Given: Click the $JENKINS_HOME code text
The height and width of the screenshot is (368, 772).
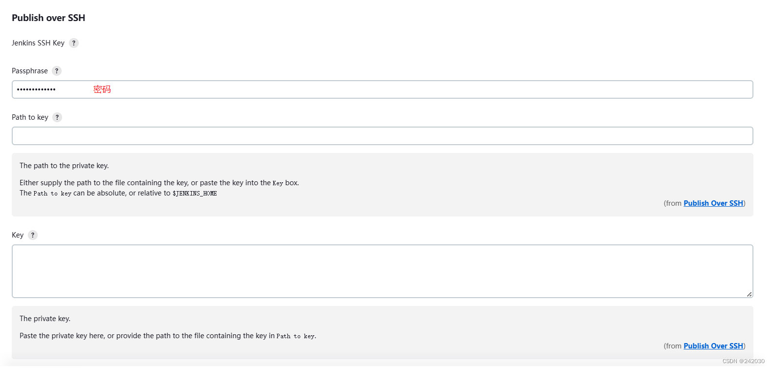Looking at the screenshot, I should click(x=195, y=194).
